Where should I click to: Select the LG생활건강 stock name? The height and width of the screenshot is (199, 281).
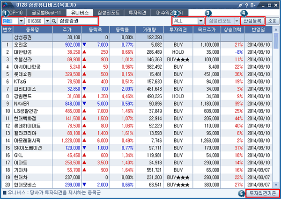(26, 111)
